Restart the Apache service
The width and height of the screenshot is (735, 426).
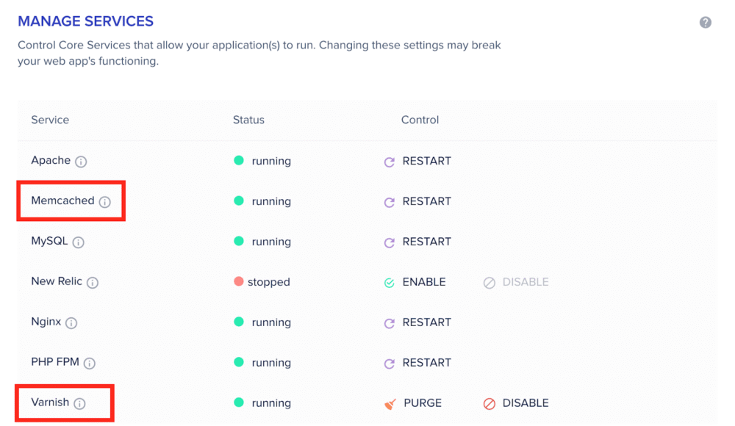[417, 161]
